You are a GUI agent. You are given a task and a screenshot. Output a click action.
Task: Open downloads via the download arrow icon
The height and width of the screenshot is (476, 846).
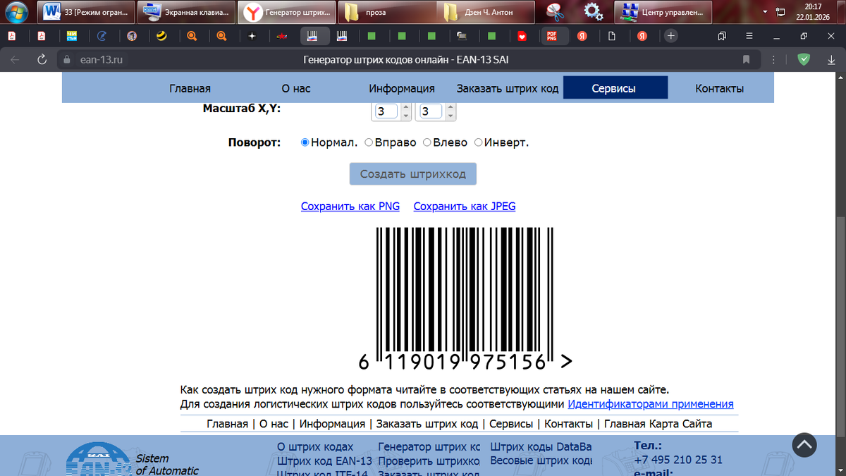click(832, 60)
